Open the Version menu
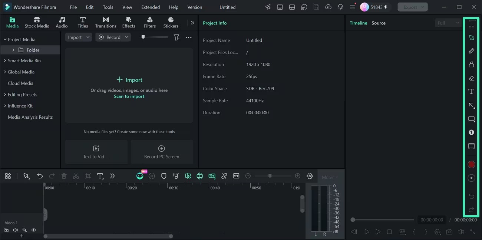The image size is (482, 240). [x=195, y=7]
